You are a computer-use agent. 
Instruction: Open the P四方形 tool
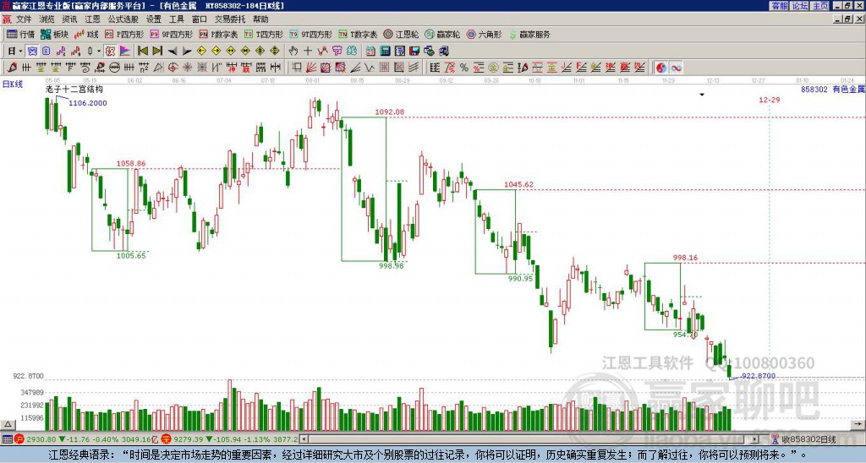pyautogui.click(x=125, y=34)
